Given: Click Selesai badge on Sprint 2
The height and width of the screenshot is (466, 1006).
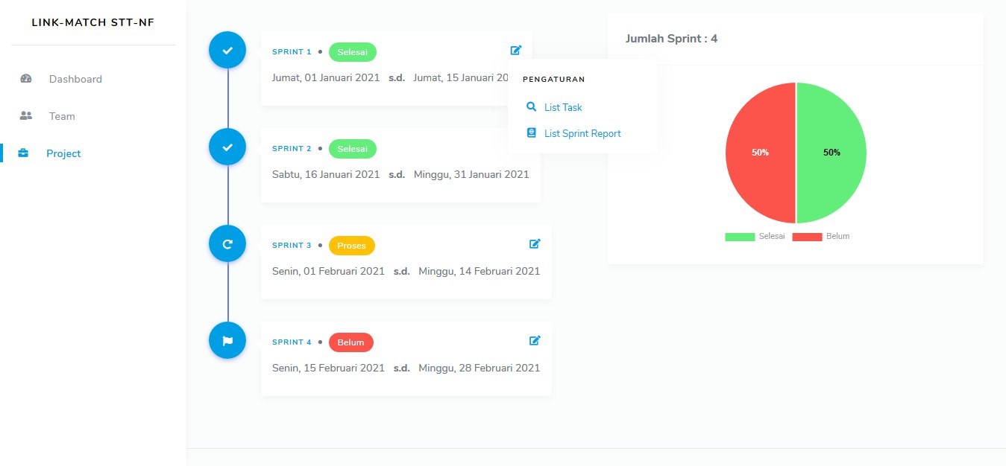Looking at the screenshot, I should tap(352, 149).
